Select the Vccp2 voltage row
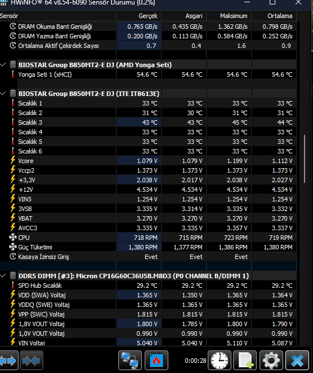313x373 pixels. [x=148, y=170]
